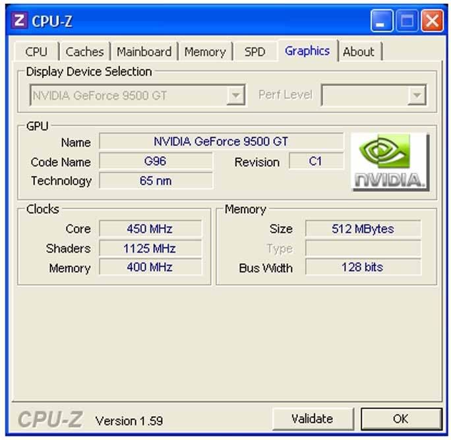
Task: Click the OK button
Action: pos(401,419)
